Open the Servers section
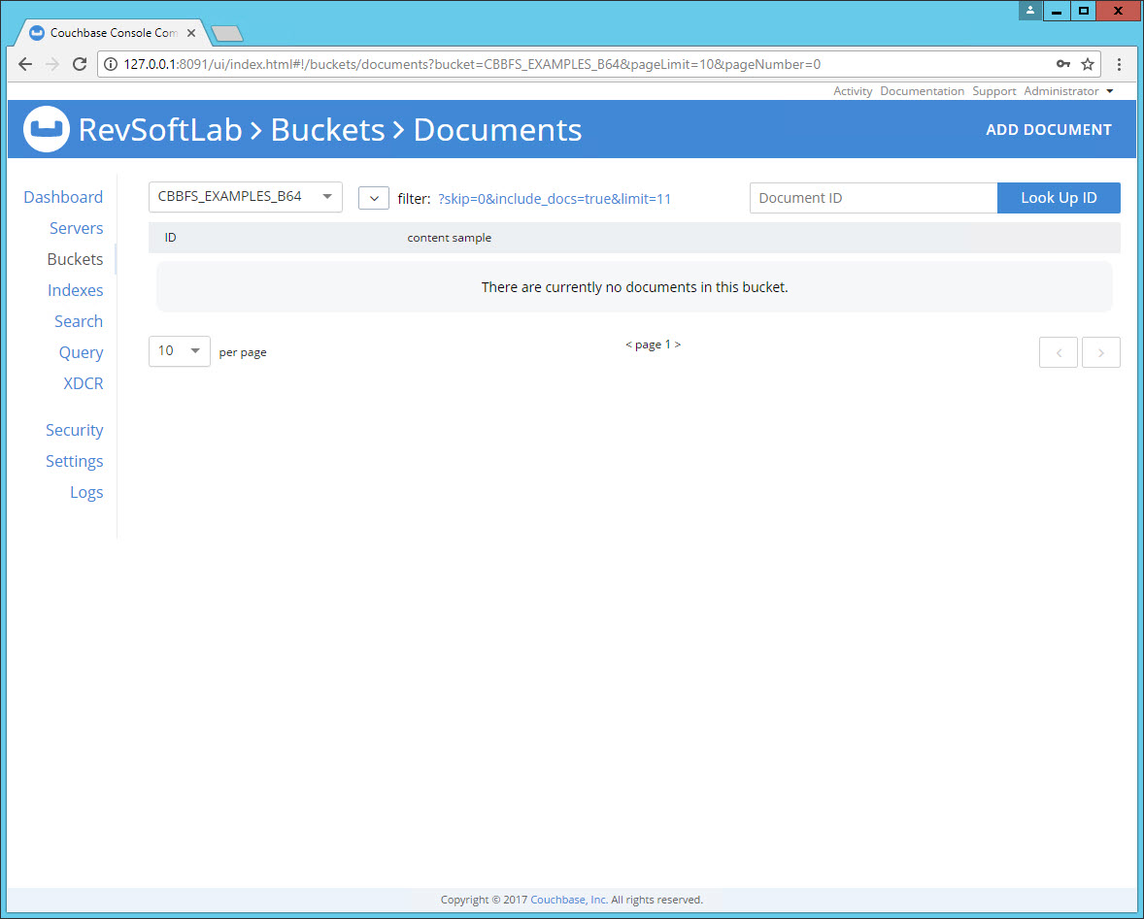 77,228
